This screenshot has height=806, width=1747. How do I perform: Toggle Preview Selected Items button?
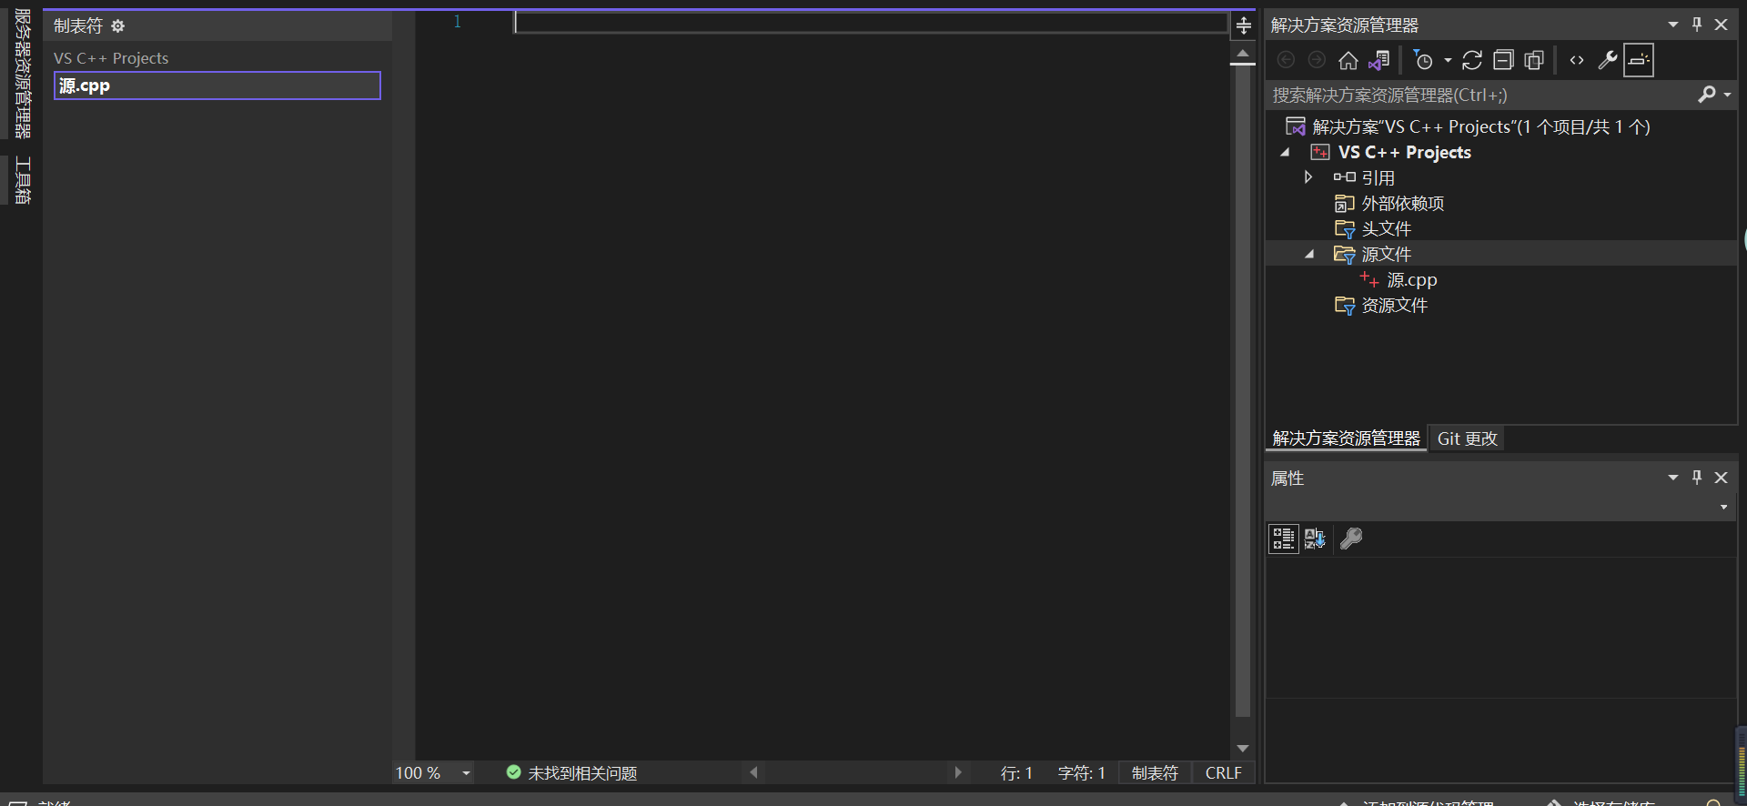(1639, 60)
